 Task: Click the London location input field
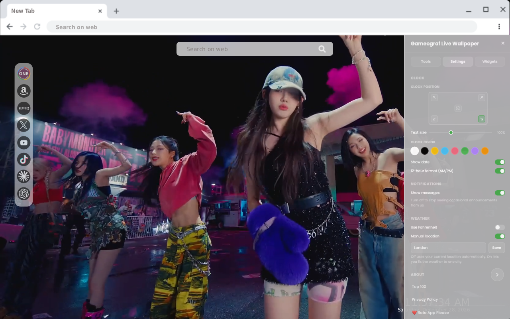[448, 248]
